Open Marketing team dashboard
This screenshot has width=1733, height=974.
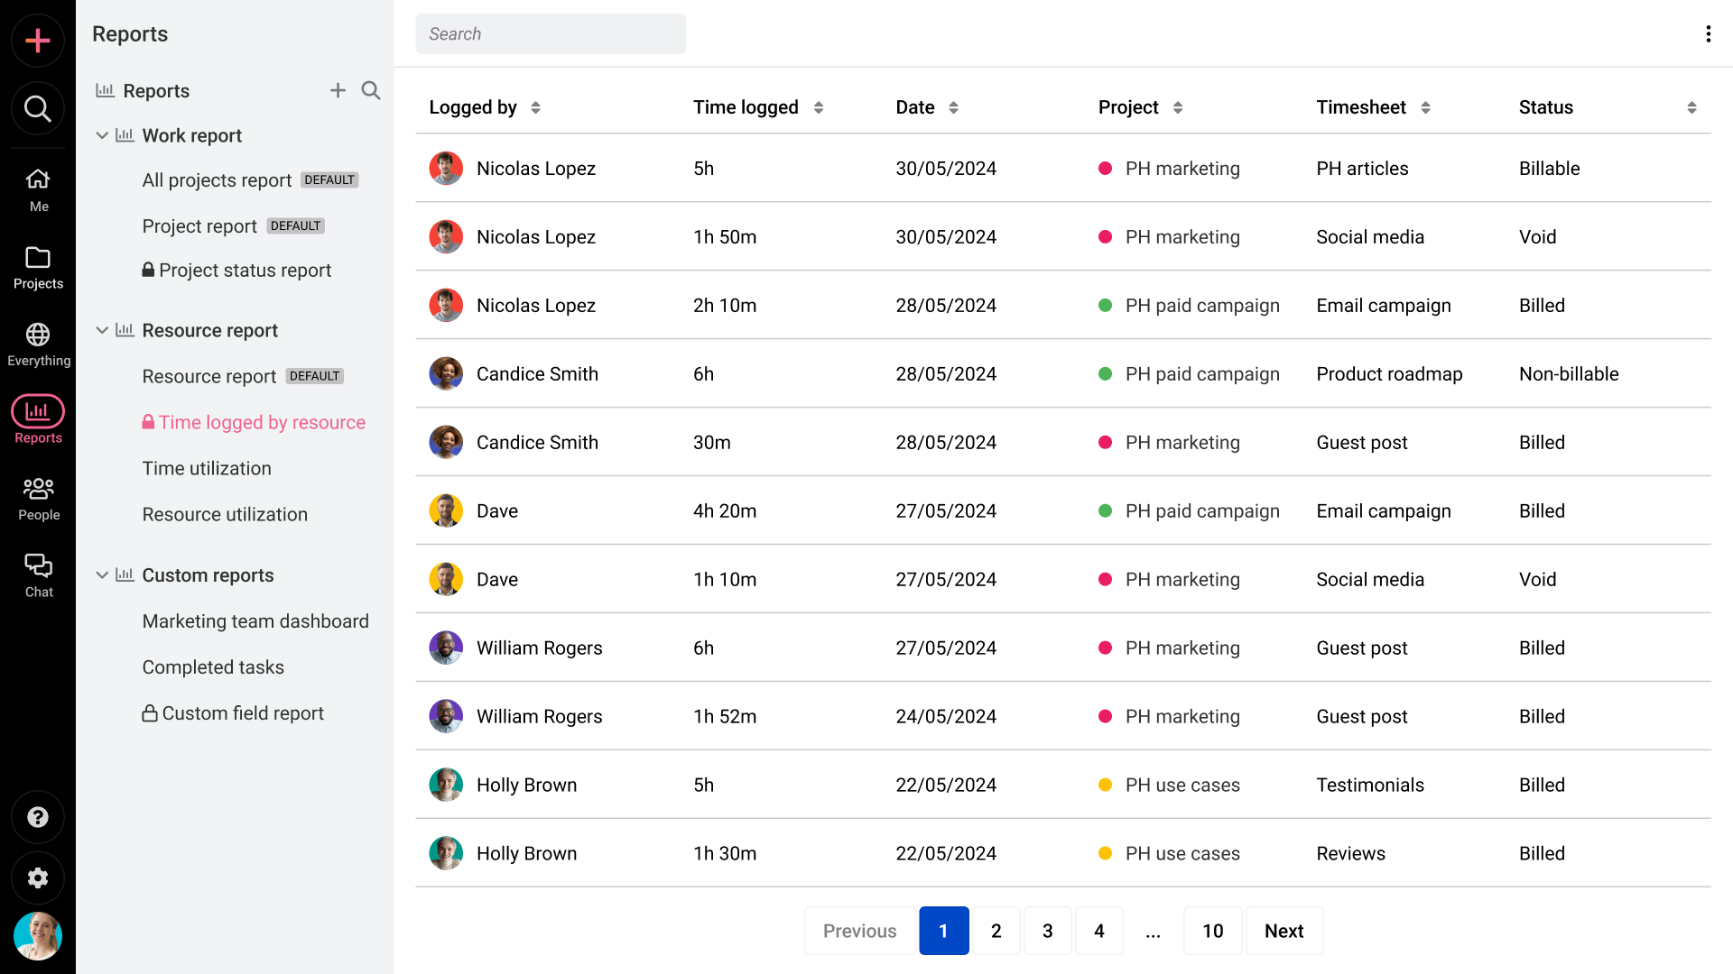[x=255, y=620]
